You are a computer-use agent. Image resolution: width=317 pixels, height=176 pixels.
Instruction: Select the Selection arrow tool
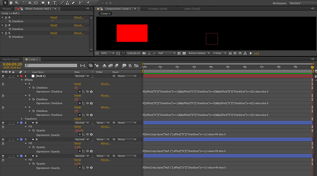coord(6,3)
